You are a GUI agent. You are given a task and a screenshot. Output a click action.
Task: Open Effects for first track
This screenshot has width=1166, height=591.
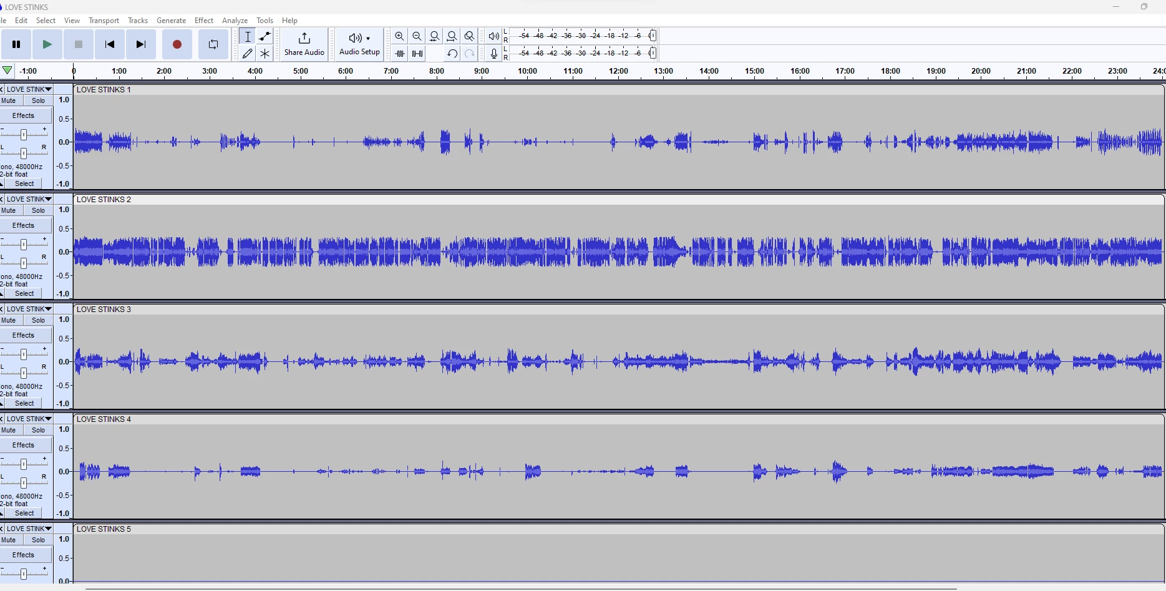coord(24,115)
